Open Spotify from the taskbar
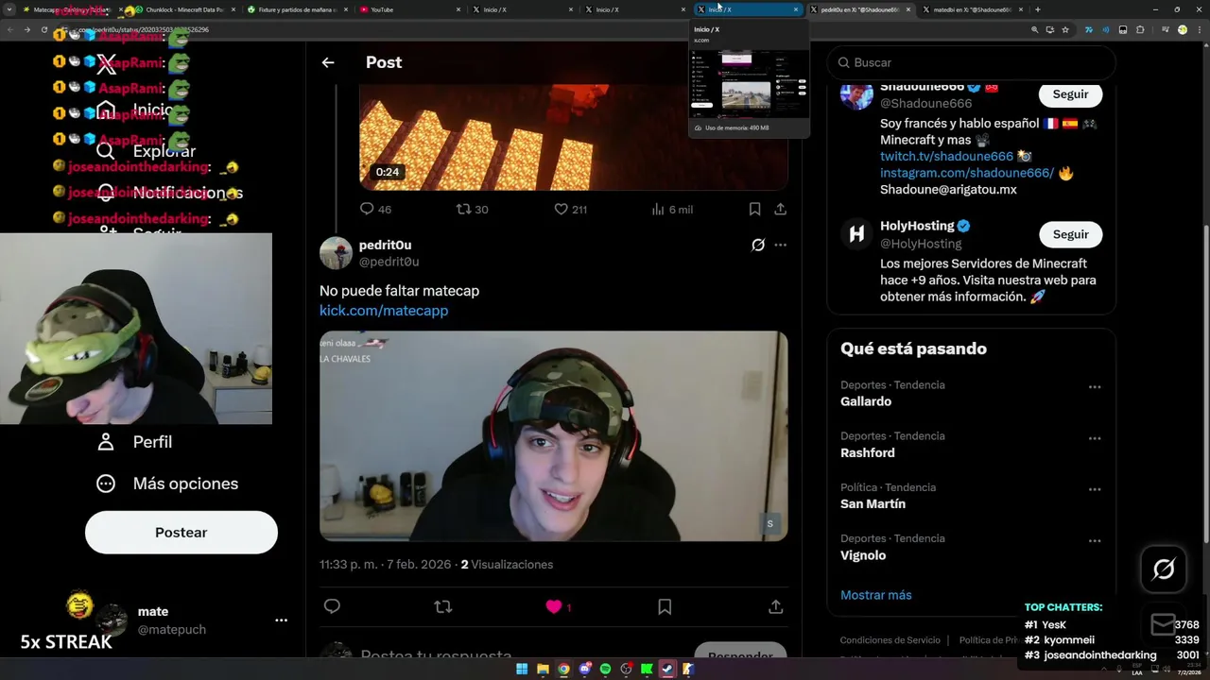 tap(605, 670)
